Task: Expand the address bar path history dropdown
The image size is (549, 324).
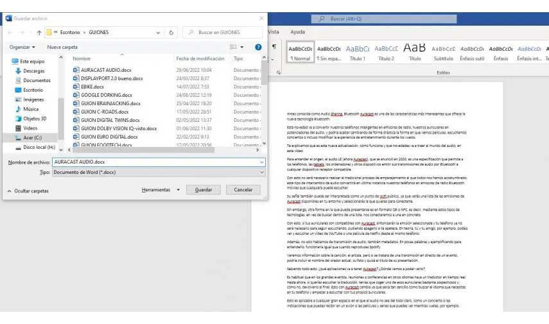Action: (x=158, y=33)
